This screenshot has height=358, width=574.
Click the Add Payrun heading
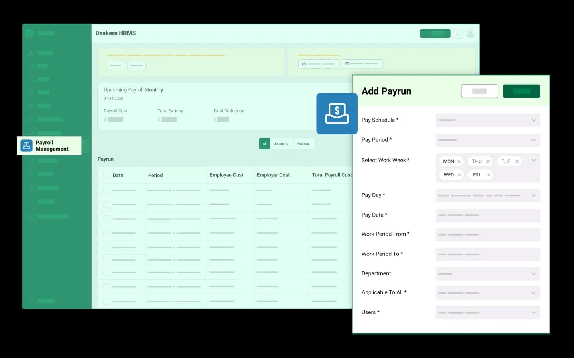(386, 91)
